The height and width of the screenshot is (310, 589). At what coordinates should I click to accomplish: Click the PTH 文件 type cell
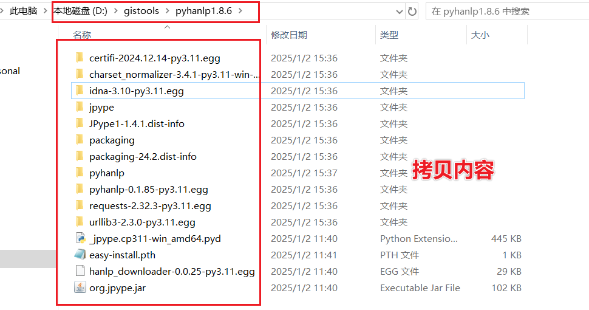click(x=400, y=255)
